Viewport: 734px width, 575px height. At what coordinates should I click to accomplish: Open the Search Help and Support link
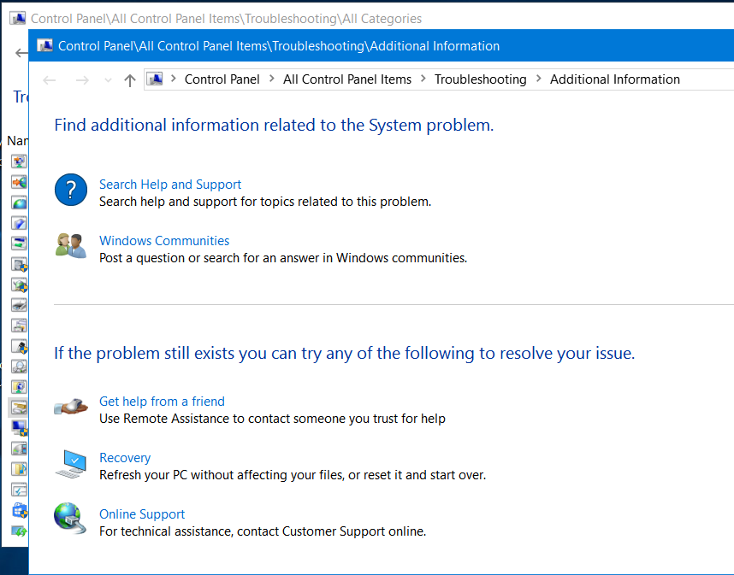170,185
